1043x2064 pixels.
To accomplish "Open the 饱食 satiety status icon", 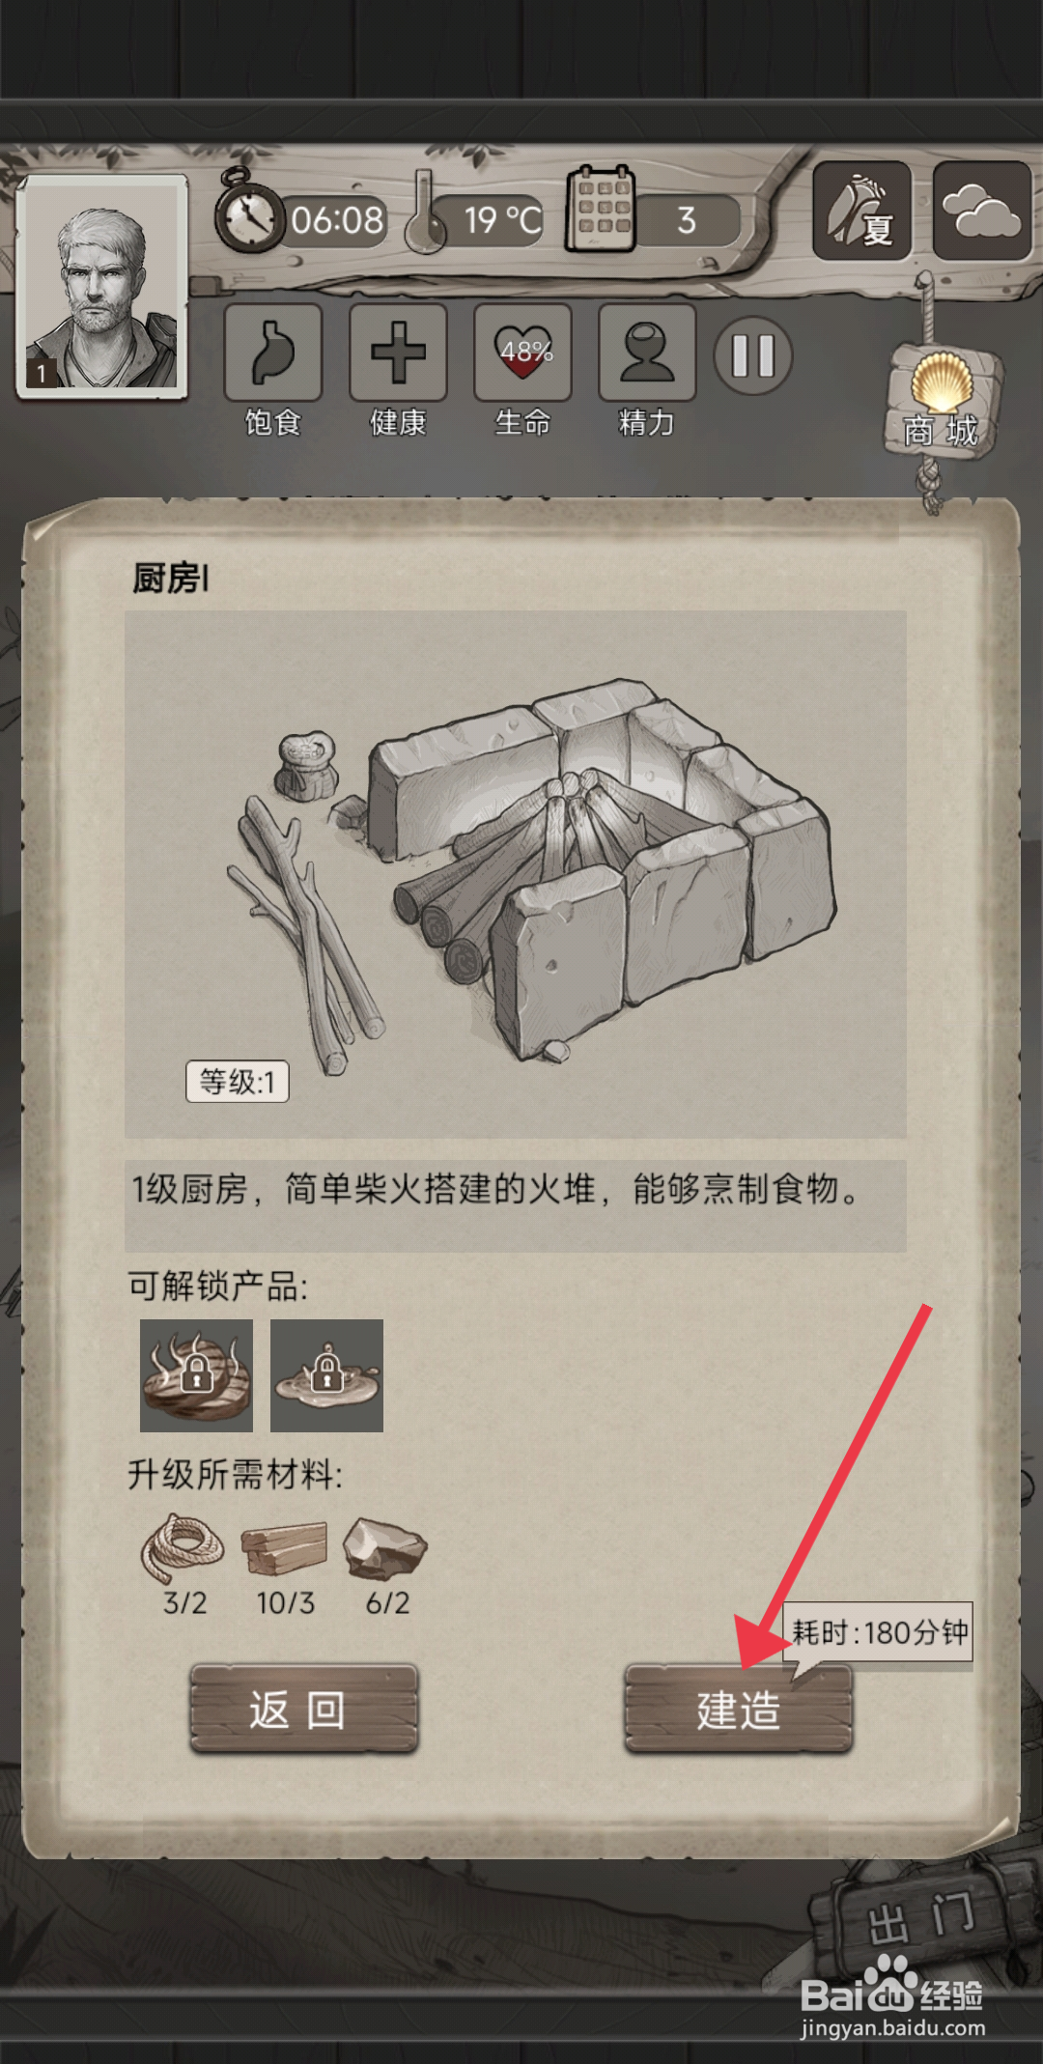I will [273, 353].
